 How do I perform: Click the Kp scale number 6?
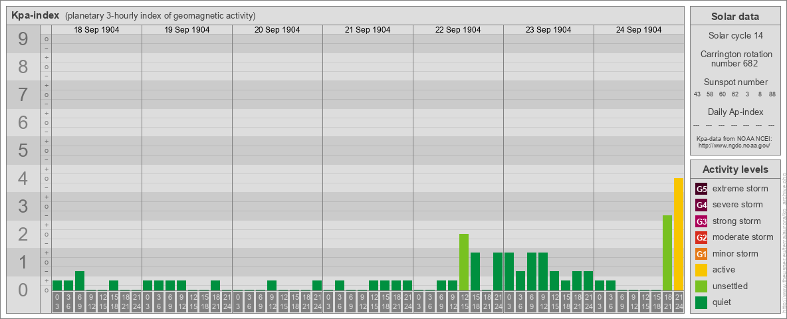point(23,122)
